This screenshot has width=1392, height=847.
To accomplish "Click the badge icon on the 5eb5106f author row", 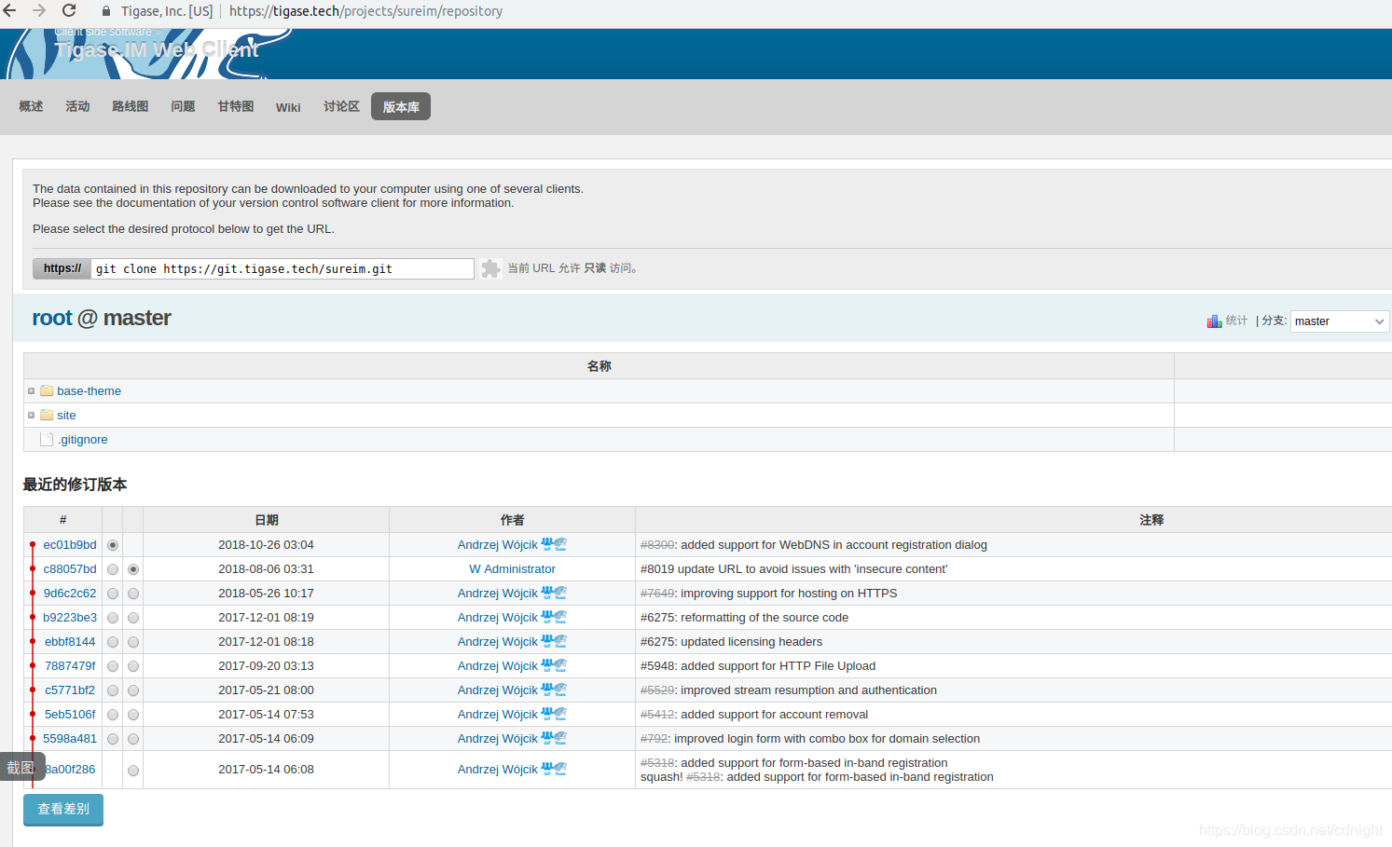I will (554, 714).
